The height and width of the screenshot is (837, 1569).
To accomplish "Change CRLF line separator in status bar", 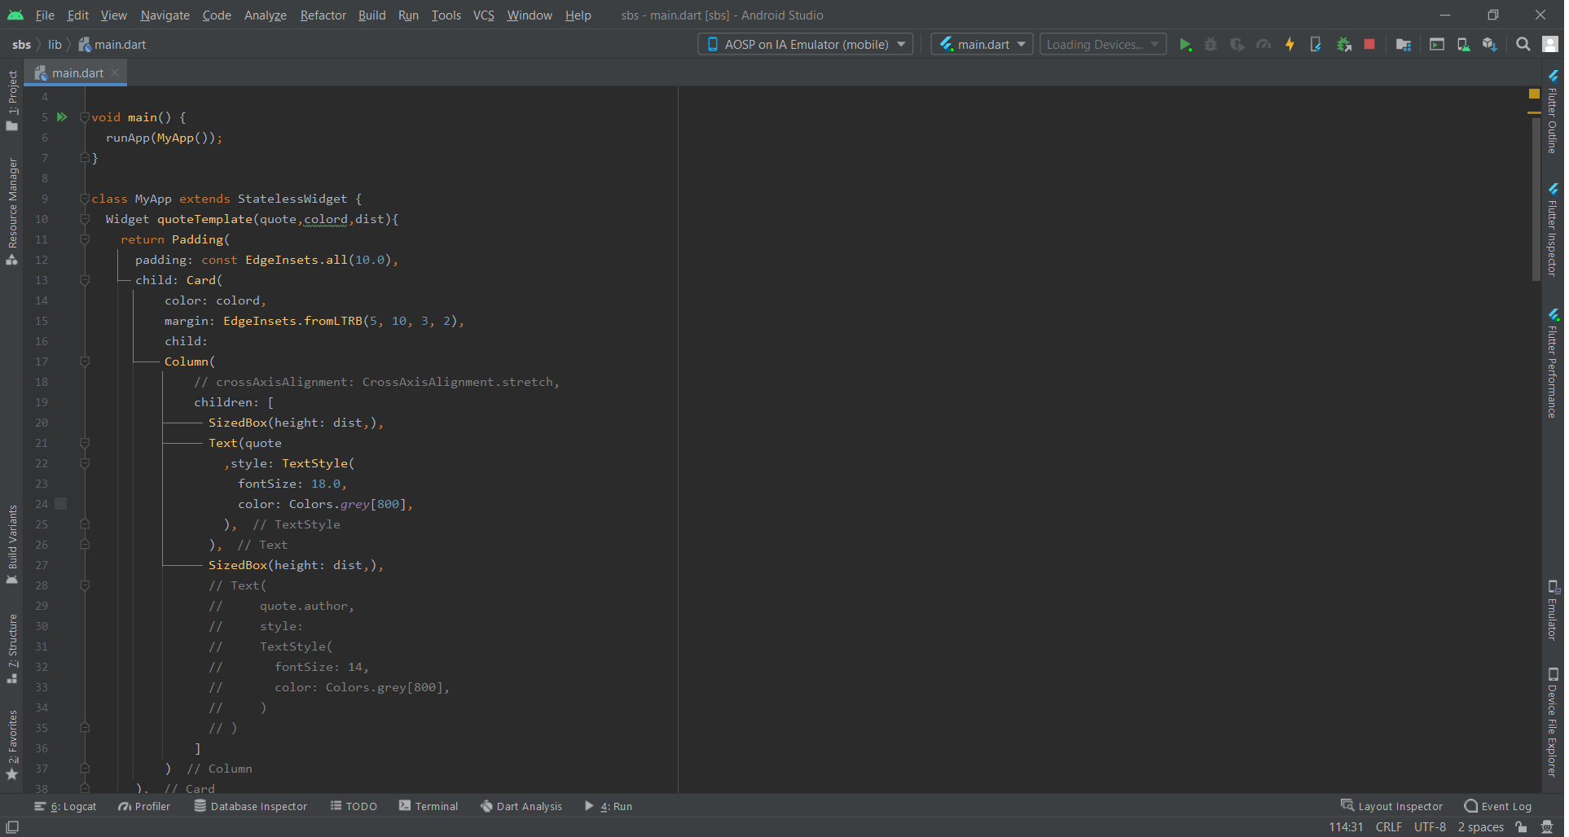I will pyautogui.click(x=1388, y=827).
